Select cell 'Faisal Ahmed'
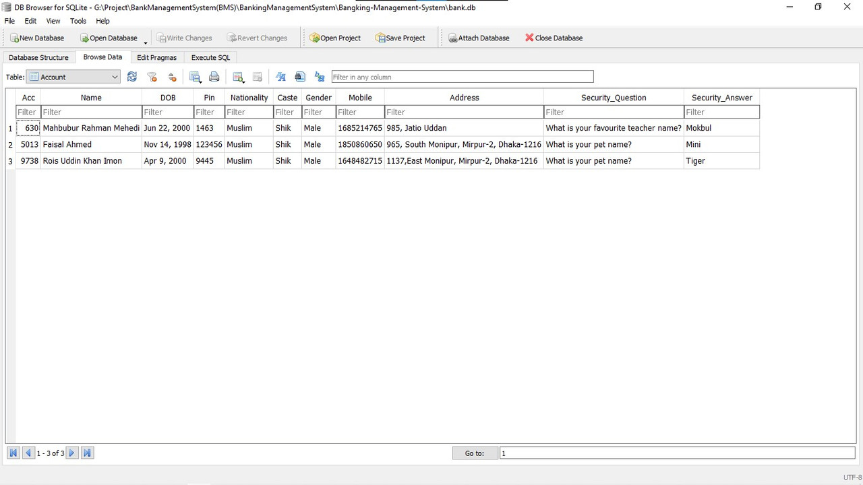This screenshot has height=485, width=863. [91, 144]
